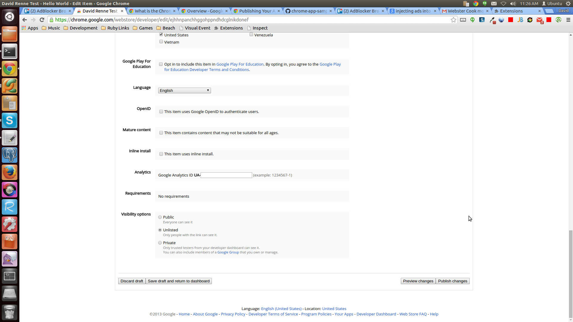Open the Development bookmarks folder
Viewport: 573px width, 322px height.
point(81,28)
